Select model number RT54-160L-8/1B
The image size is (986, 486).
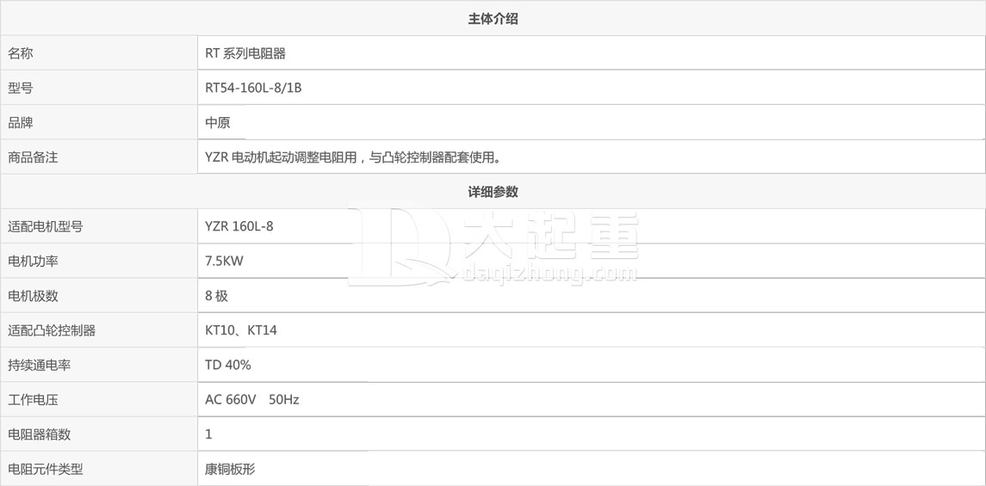click(253, 88)
